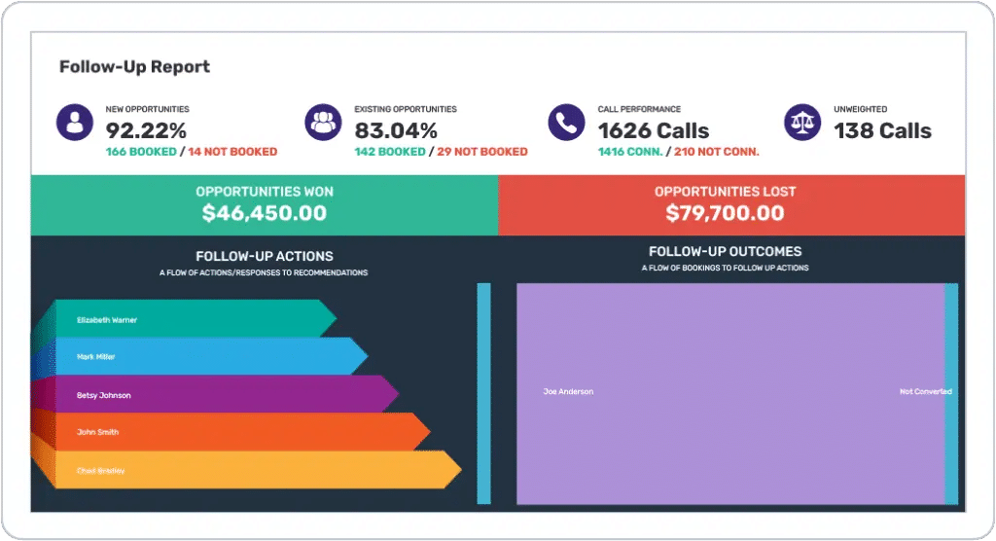996x541 pixels.
Task: Click the Unweighted balance scale icon
Action: (x=802, y=122)
